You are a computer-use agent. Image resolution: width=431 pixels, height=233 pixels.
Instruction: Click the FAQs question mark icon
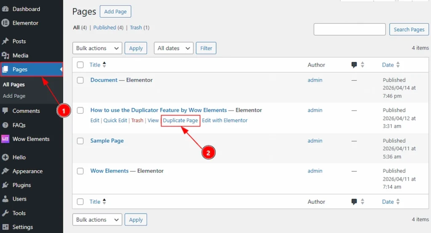coord(5,125)
